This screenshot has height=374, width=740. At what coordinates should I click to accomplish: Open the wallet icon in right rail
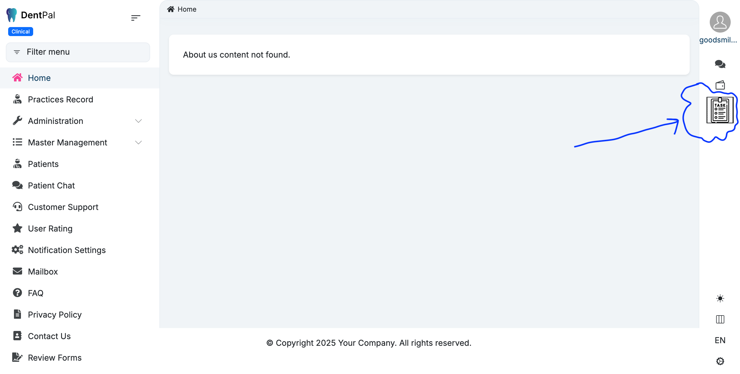(x=720, y=85)
